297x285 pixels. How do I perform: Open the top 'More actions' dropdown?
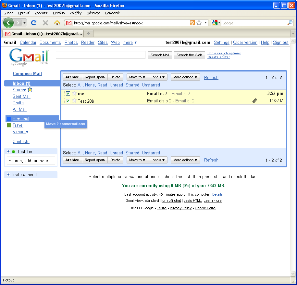(x=185, y=77)
